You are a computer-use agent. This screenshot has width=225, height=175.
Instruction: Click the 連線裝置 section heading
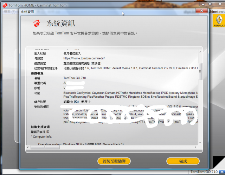point(37,73)
